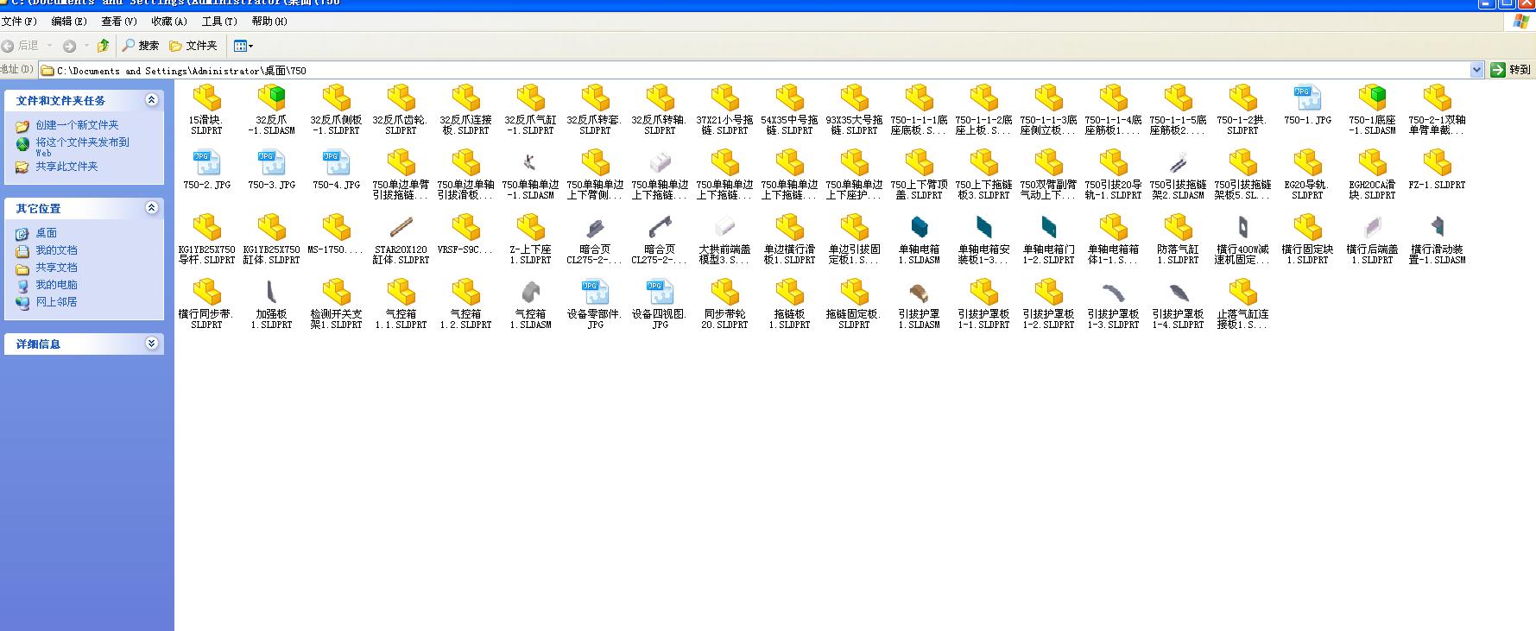The width and height of the screenshot is (1536, 631).
Task: Open the 编辑(E) menu
Action: pyautogui.click(x=69, y=21)
